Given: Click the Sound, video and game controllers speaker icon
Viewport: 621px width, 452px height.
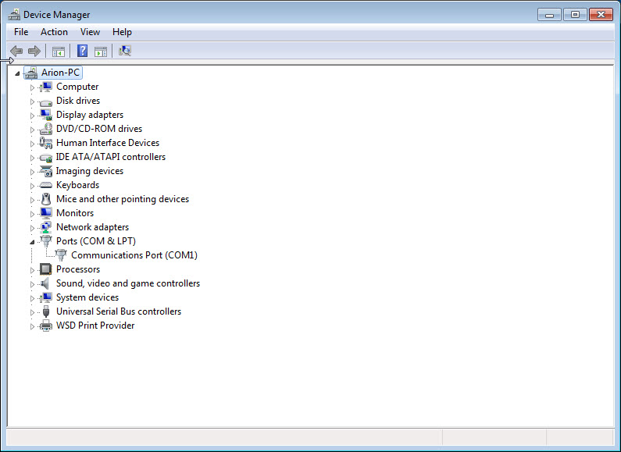Looking at the screenshot, I should (x=46, y=283).
